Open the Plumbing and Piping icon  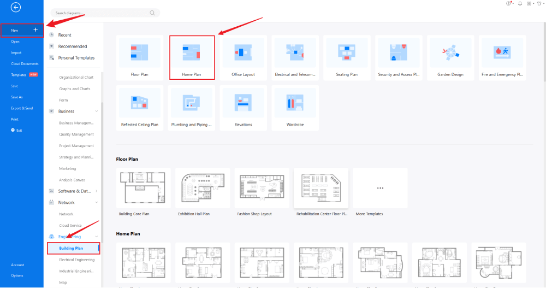tap(192, 103)
